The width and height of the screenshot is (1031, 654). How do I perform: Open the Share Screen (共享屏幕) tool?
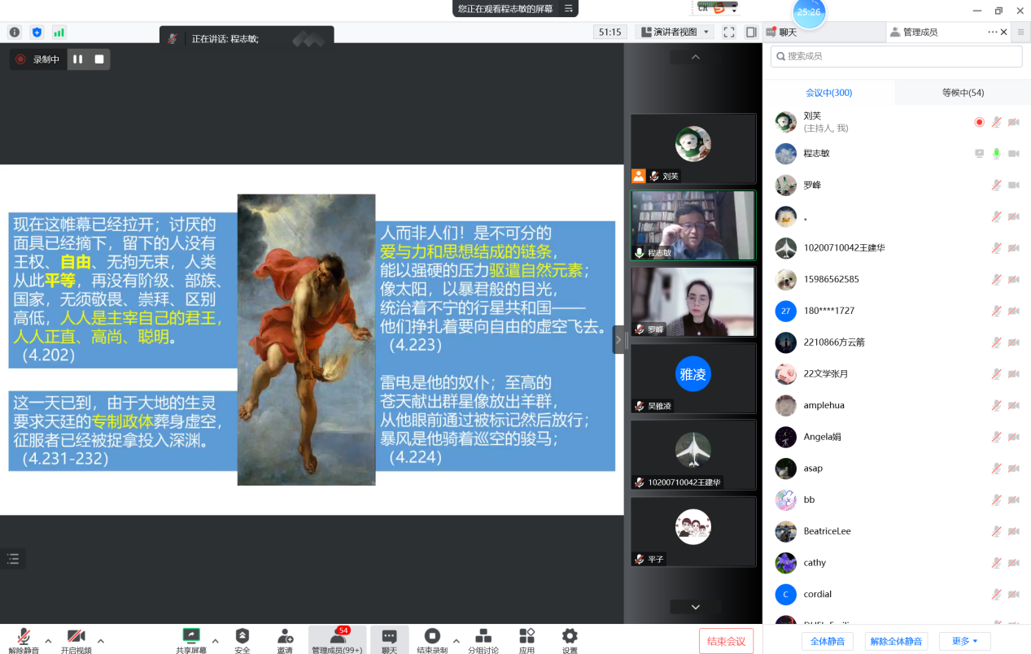191,639
